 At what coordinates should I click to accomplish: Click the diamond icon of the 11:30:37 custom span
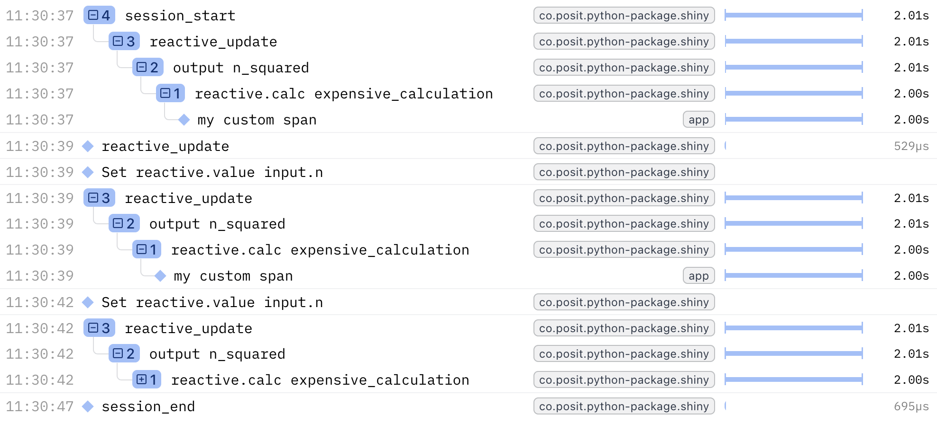click(x=184, y=120)
